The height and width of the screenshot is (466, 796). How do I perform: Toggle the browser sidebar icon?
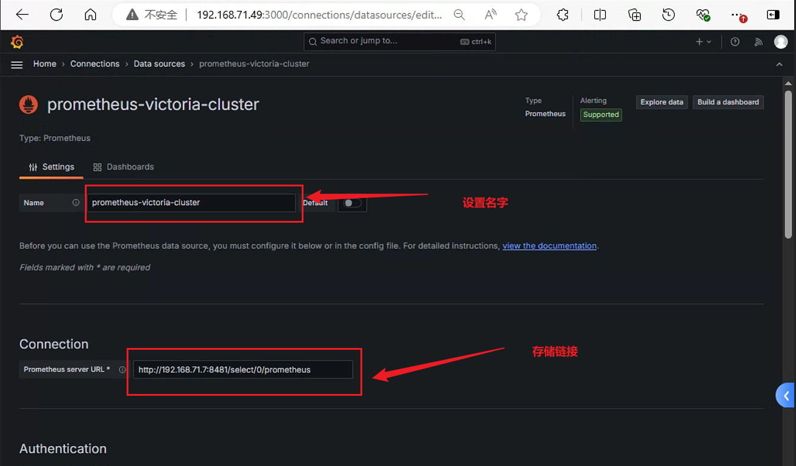[772, 15]
